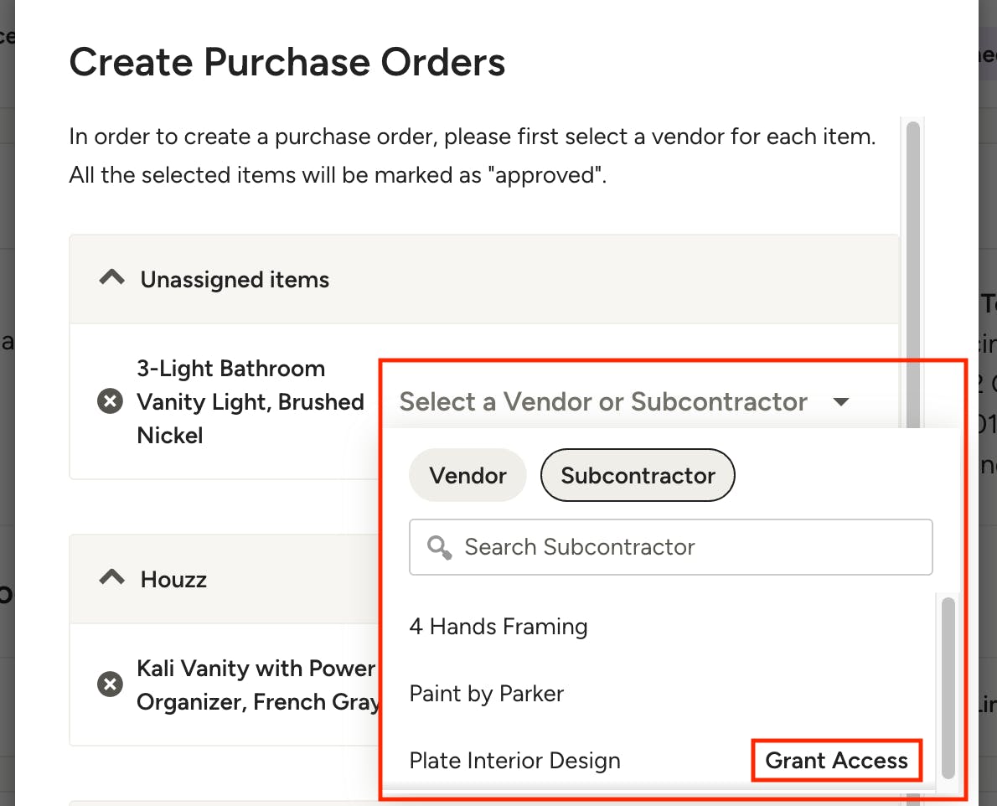The width and height of the screenshot is (997, 806).
Task: Remove the 3-Light Bathroom Vanity Light item
Action: pyautogui.click(x=109, y=402)
